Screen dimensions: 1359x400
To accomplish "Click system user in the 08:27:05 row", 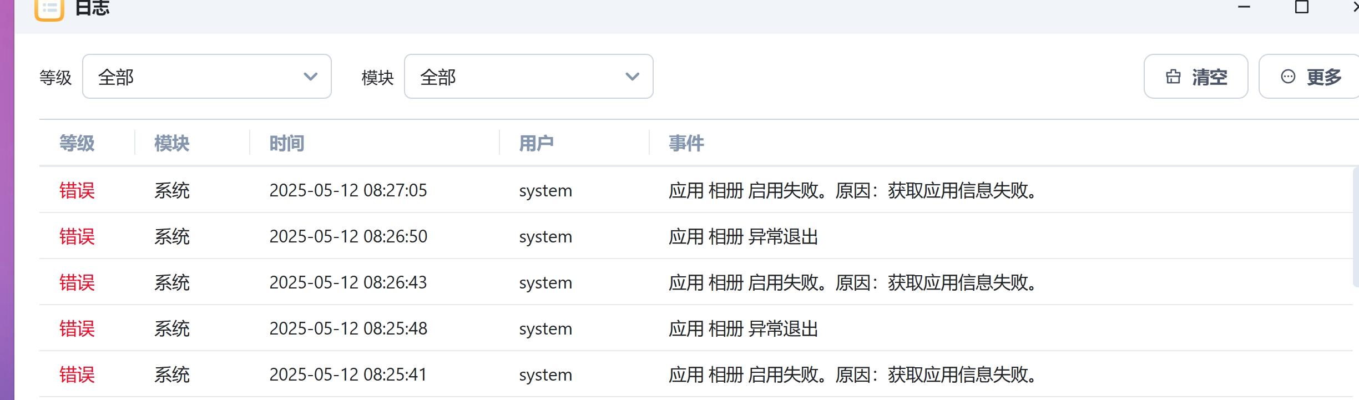I will coord(545,191).
